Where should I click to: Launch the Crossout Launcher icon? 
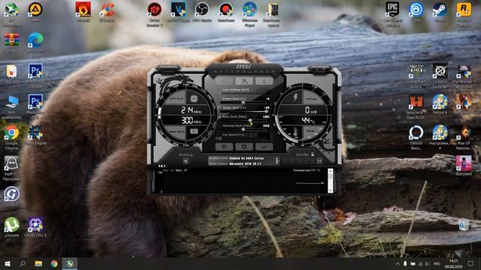440,71
